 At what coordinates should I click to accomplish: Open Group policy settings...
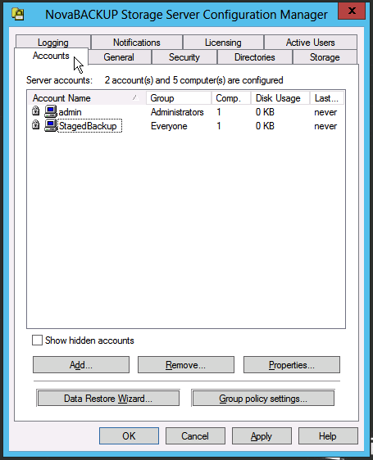(x=263, y=398)
